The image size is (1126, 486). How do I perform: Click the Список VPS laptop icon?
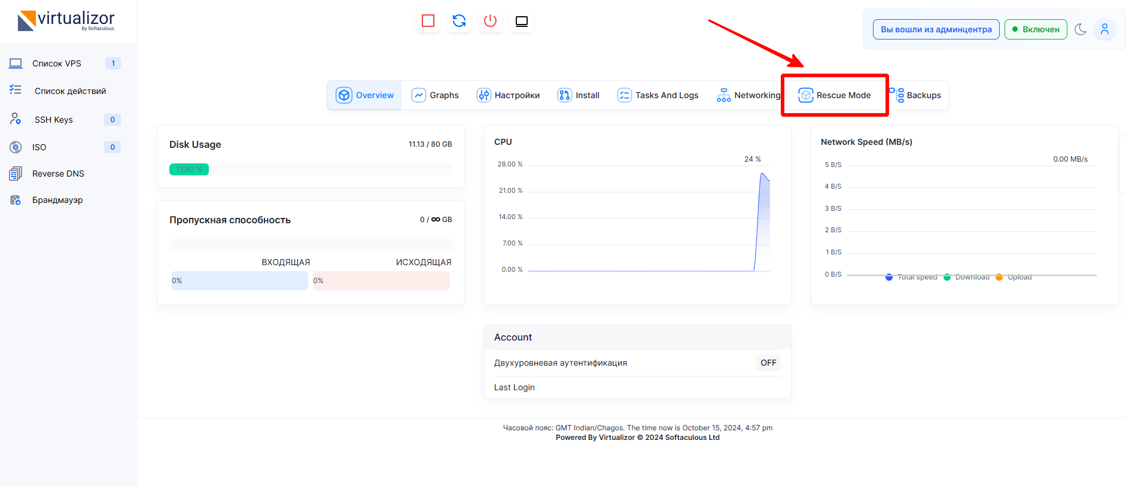click(x=16, y=63)
